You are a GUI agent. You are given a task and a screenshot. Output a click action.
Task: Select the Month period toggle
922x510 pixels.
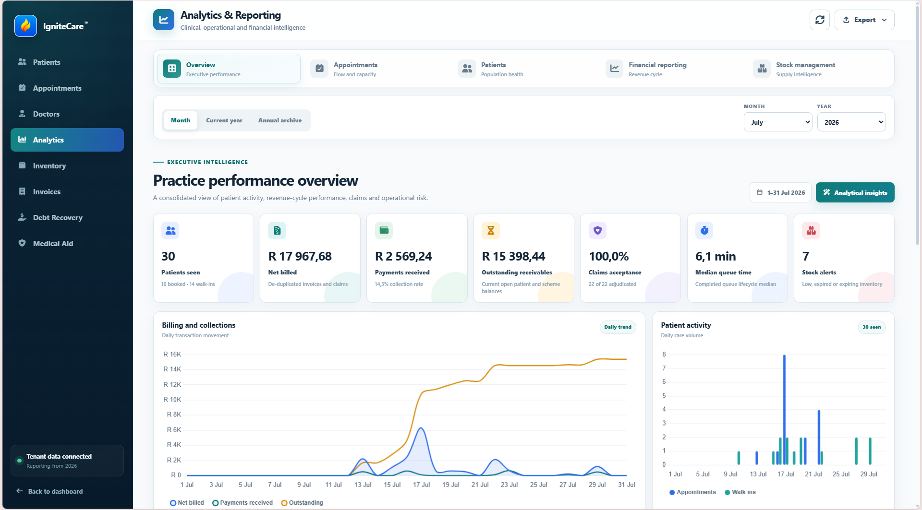[x=181, y=120]
